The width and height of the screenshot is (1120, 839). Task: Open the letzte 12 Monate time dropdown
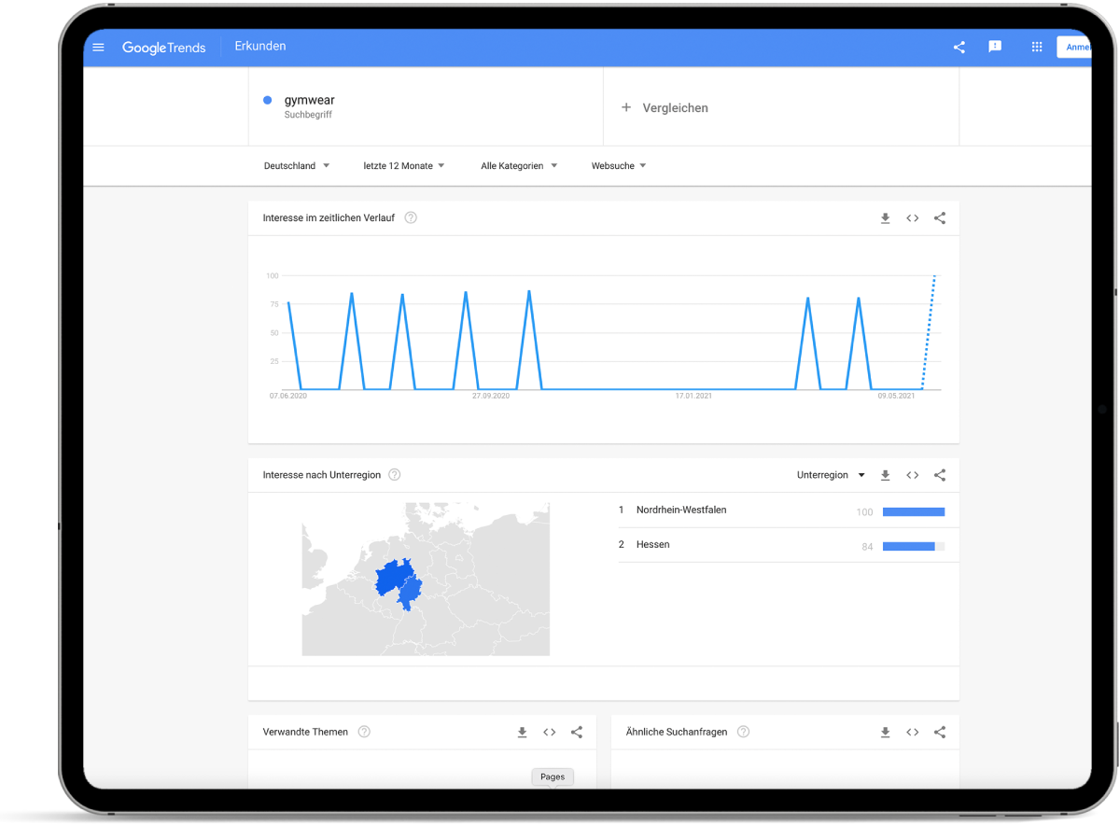(404, 166)
